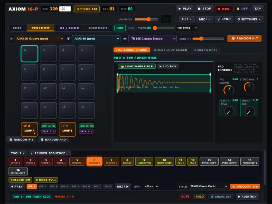Trigger the LP A Loop A pad
This screenshot has width=272, height=204.
pos(30,130)
